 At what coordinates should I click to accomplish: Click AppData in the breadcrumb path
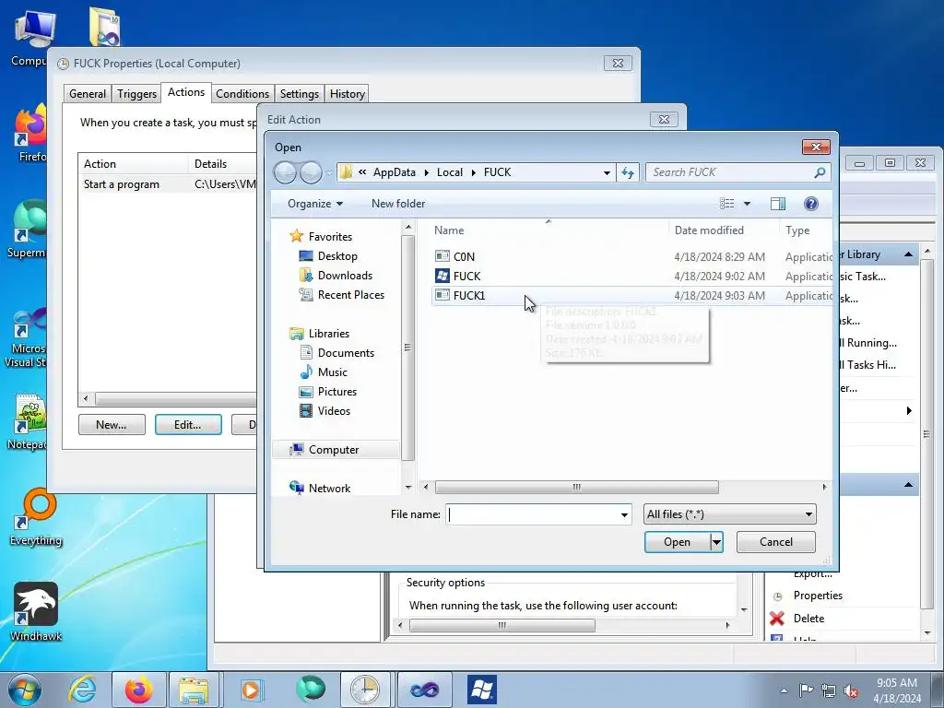[x=395, y=172]
